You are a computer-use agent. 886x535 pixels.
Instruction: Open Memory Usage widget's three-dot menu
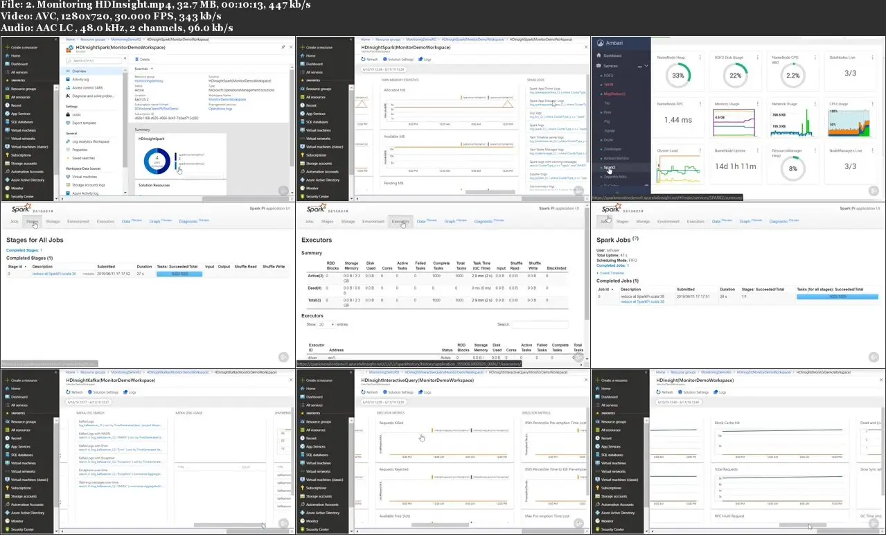757,104
